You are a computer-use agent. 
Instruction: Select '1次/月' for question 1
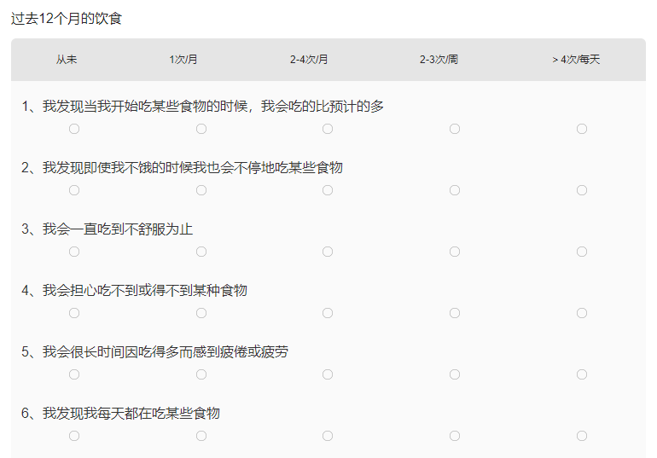[x=201, y=129]
